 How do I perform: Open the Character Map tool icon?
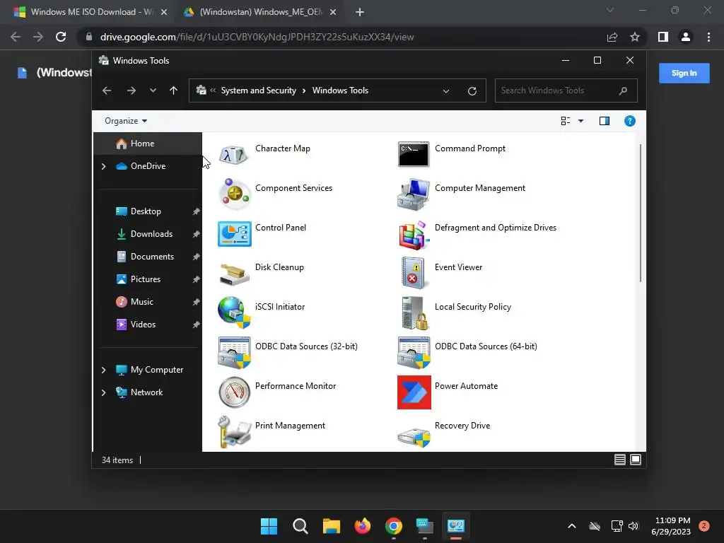point(234,155)
